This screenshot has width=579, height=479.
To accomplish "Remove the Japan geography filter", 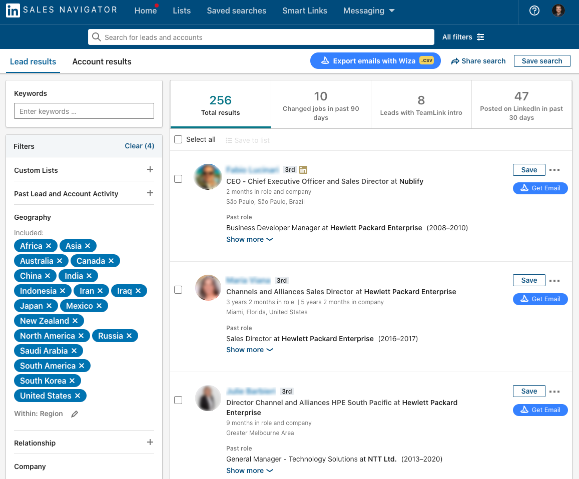I will (x=49, y=306).
